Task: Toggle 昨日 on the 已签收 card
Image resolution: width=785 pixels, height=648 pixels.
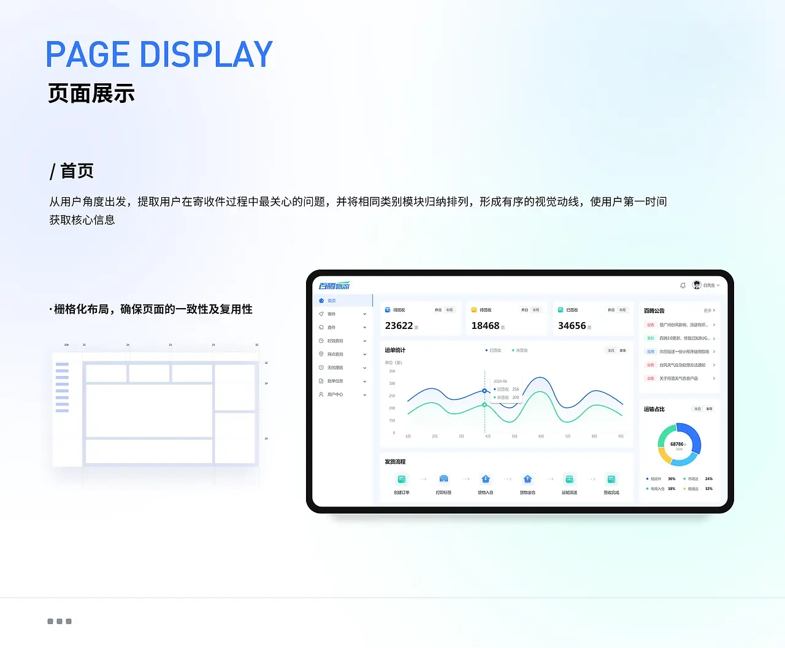Action: click(611, 310)
